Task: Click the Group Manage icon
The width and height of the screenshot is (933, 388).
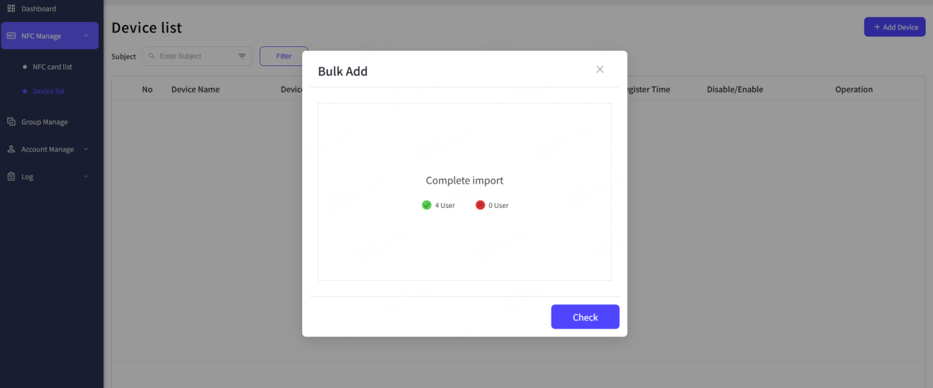Action: 11,122
